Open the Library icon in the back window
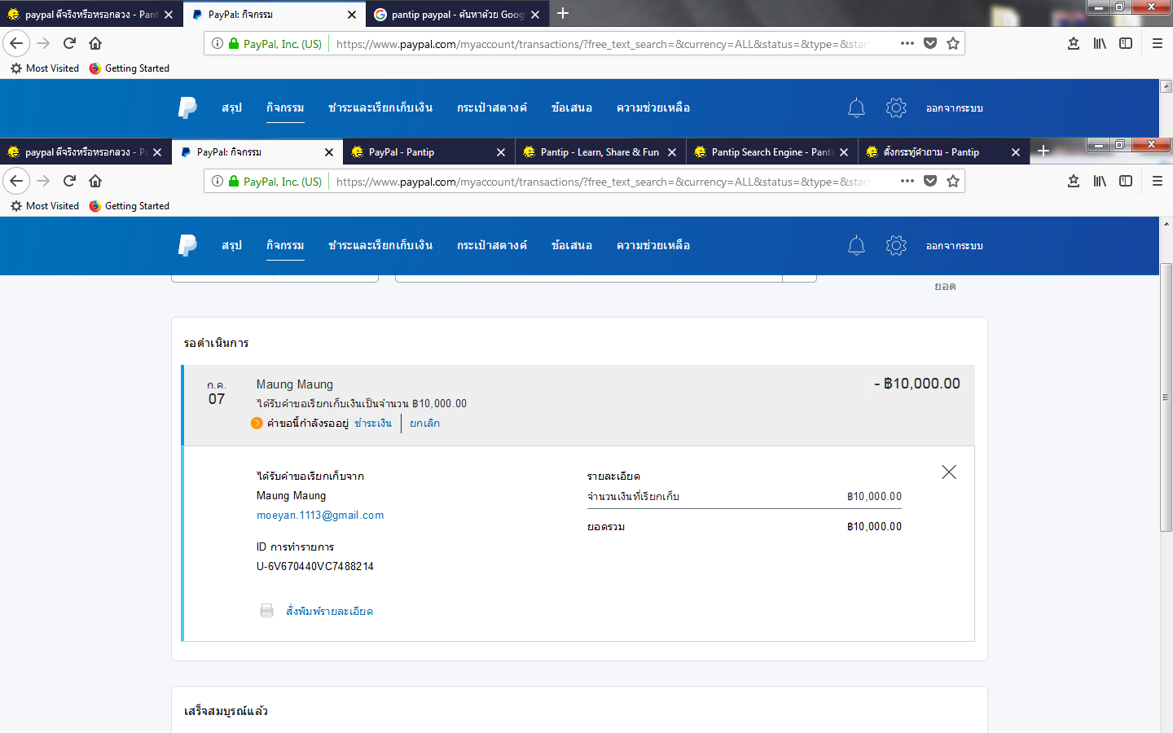The height and width of the screenshot is (733, 1173). pyautogui.click(x=1100, y=43)
